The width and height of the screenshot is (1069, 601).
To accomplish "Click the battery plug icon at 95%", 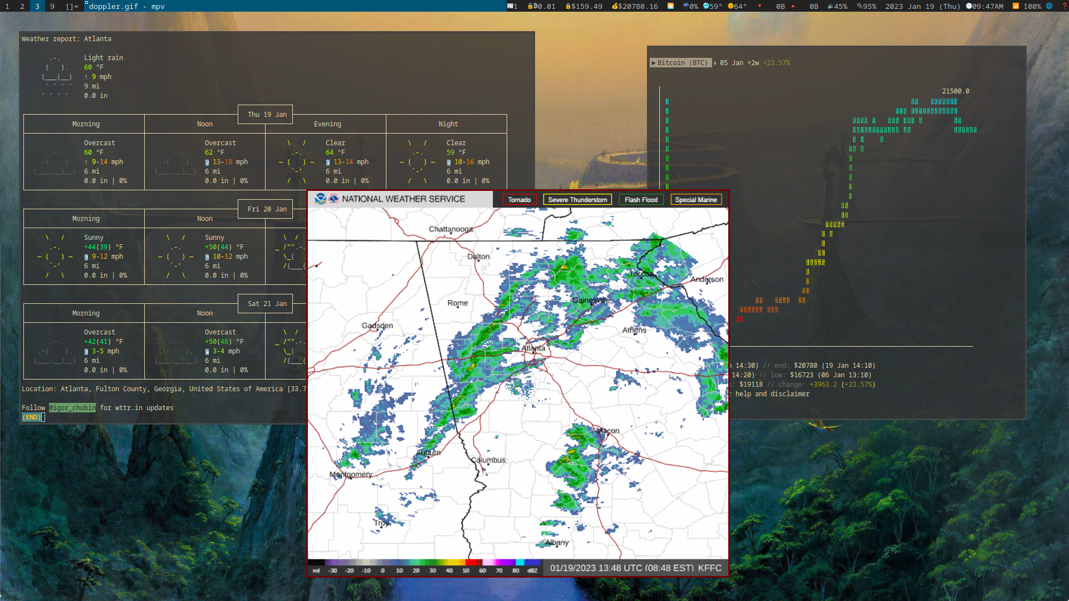I will pos(859,6).
